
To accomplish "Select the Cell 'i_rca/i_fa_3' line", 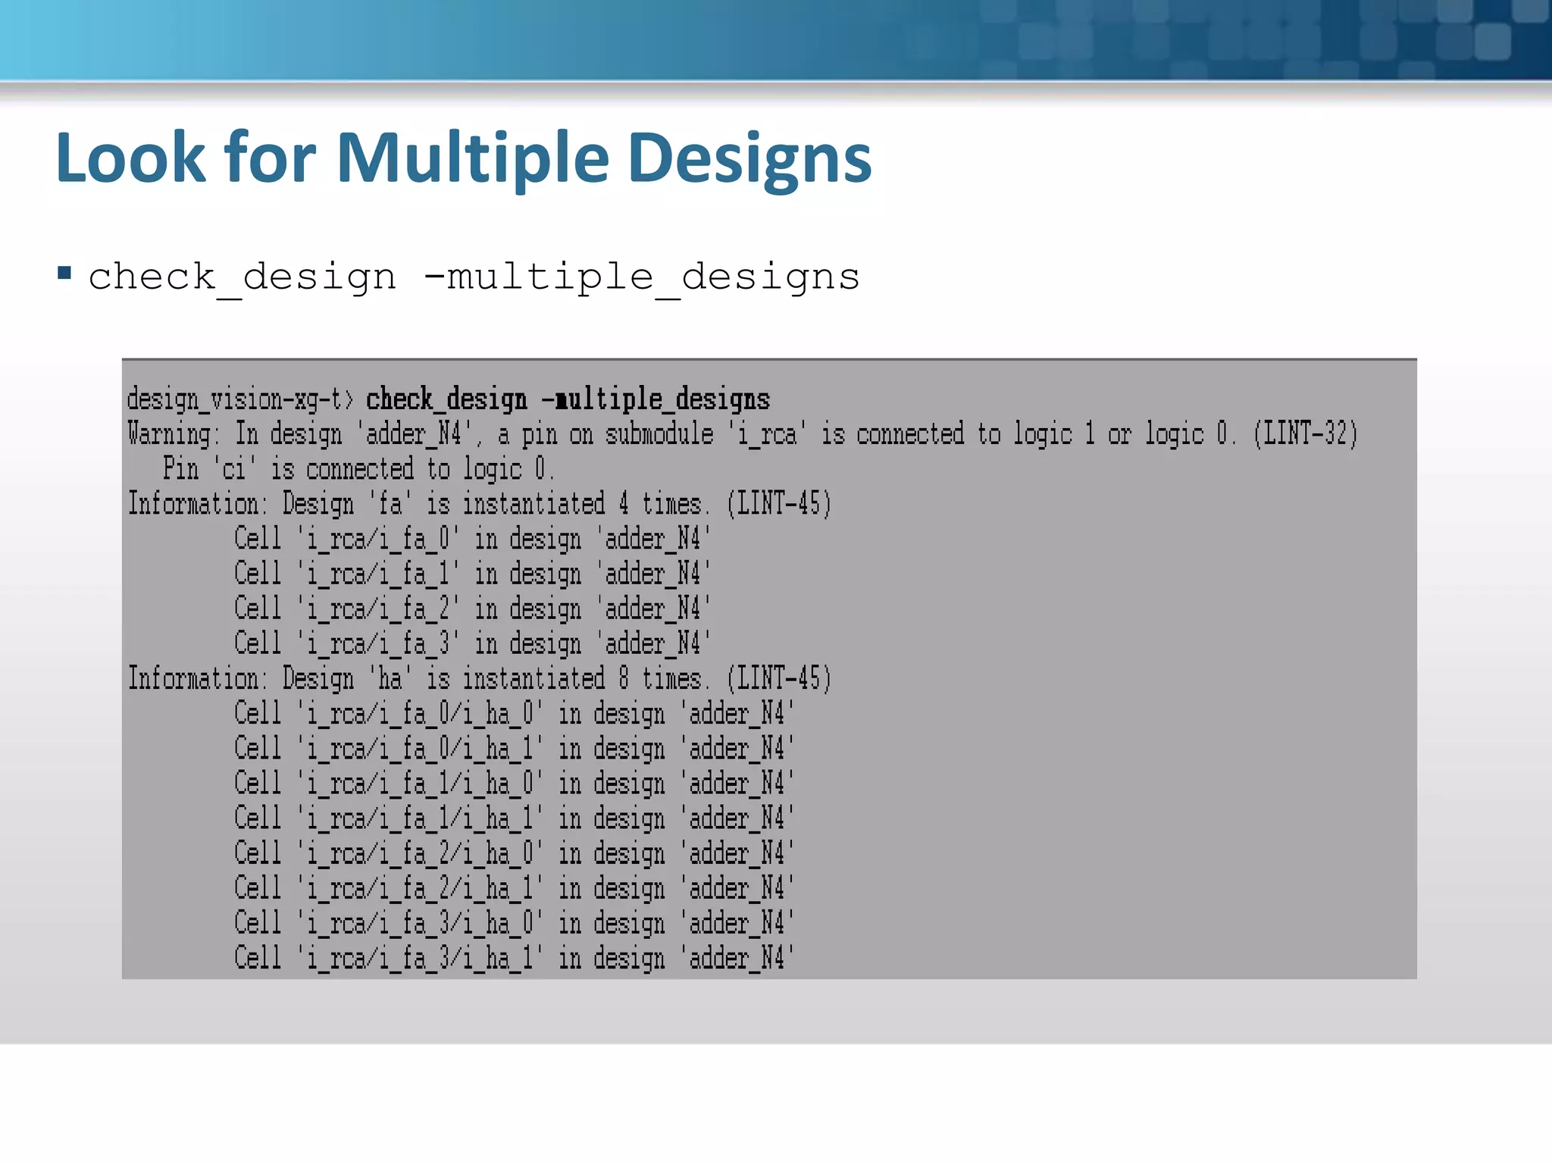I will click(x=471, y=643).
